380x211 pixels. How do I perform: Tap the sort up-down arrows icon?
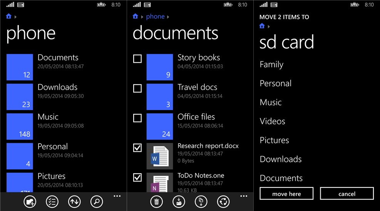74,201
